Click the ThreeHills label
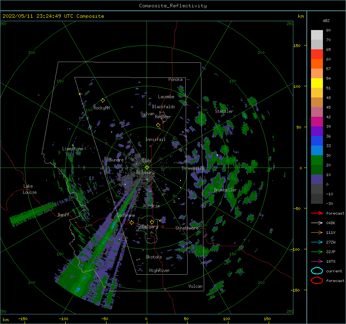The width and height of the screenshot is (346, 324). point(193,168)
